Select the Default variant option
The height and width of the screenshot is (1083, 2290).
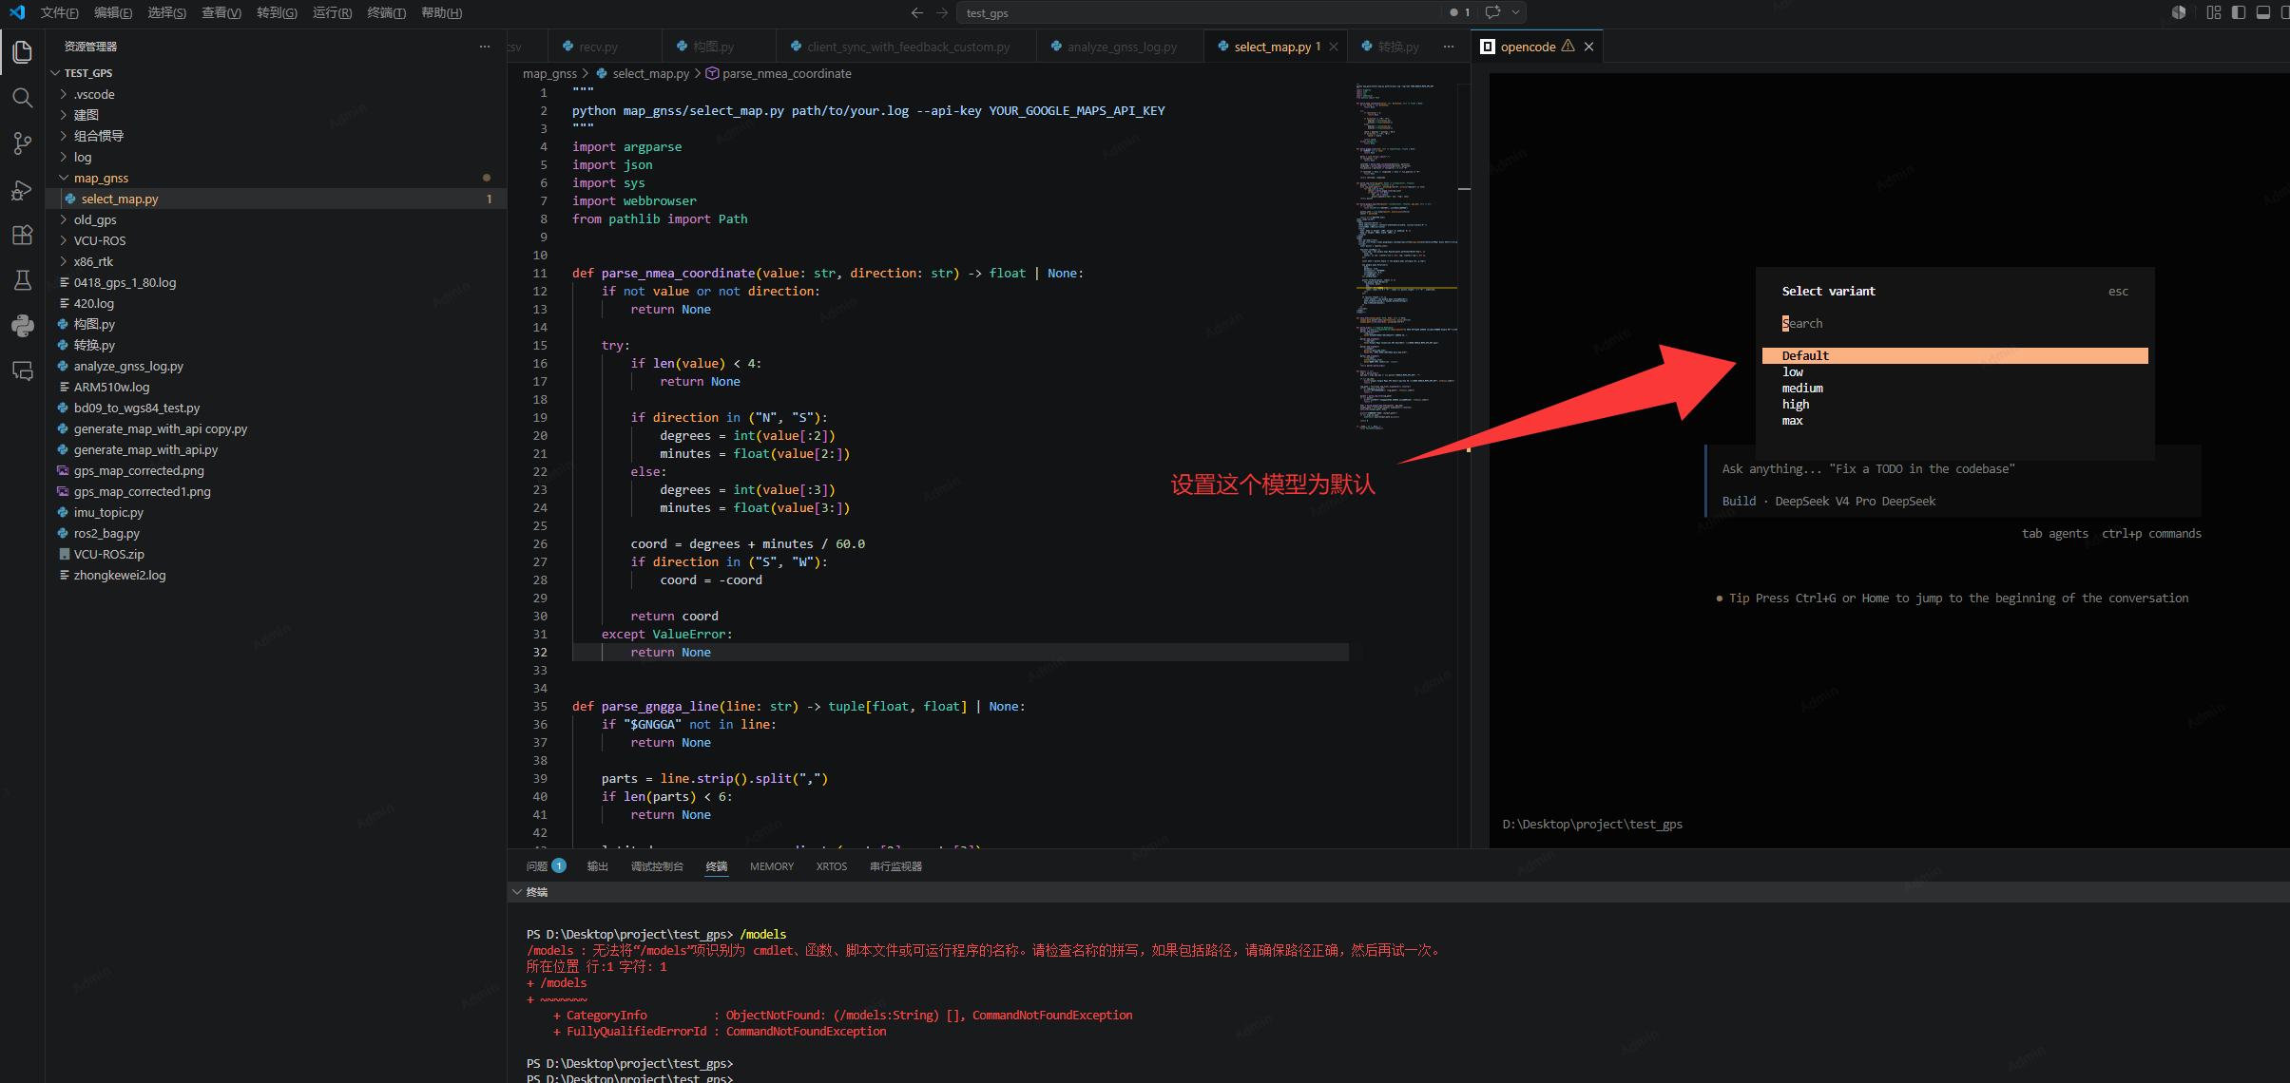point(1954,355)
